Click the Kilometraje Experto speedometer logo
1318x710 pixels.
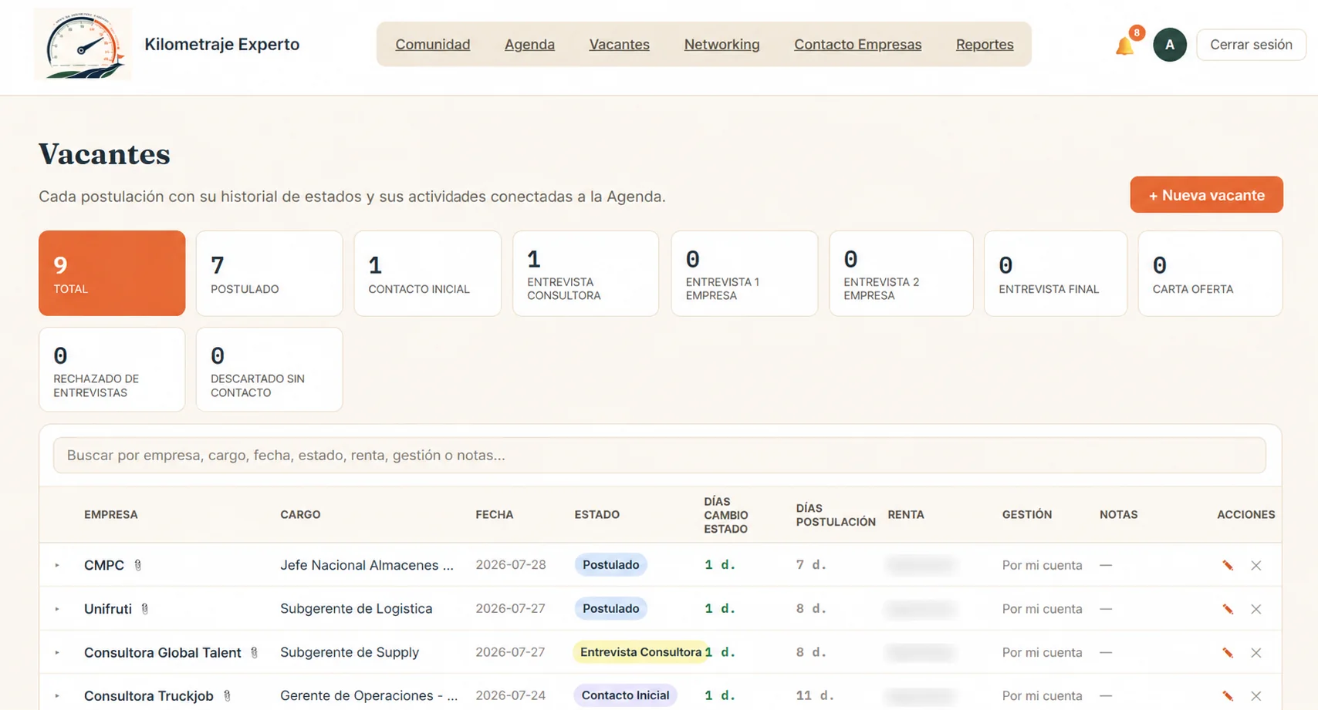(83, 44)
